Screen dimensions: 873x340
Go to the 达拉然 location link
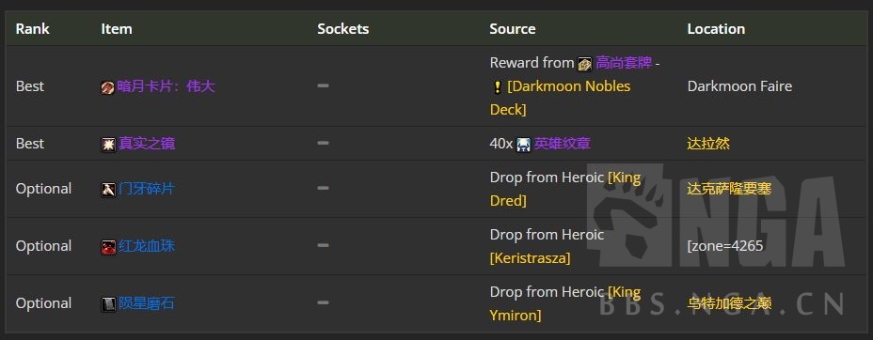click(708, 144)
